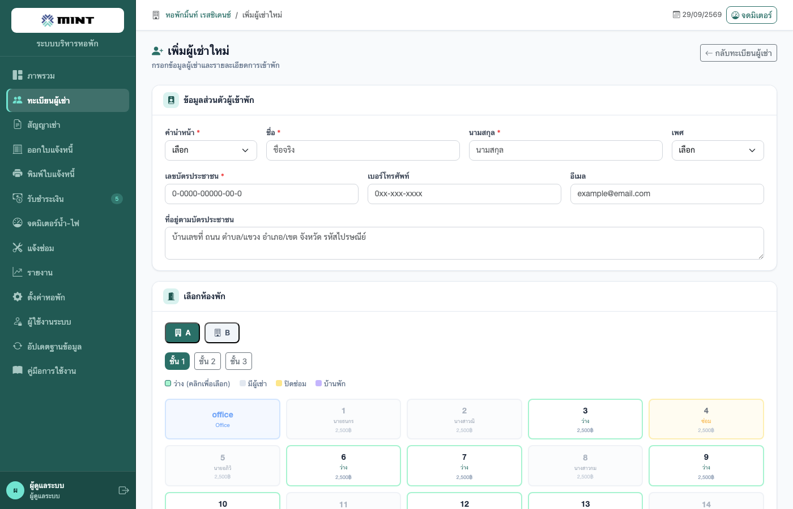
Task: Click the office room card
Action: (223, 419)
